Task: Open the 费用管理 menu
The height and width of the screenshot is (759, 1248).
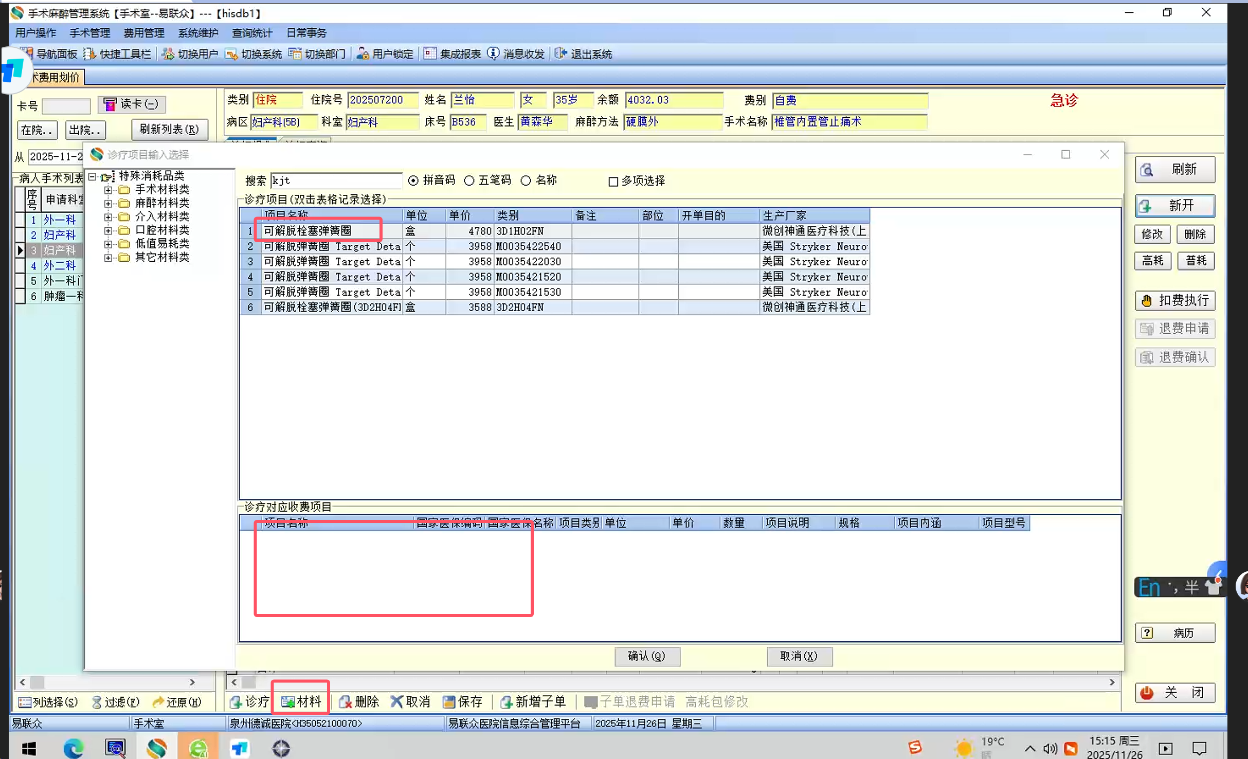Action: (x=143, y=33)
